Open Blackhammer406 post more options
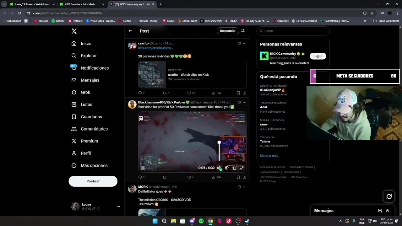The height and width of the screenshot is (226, 402). pyautogui.click(x=245, y=102)
